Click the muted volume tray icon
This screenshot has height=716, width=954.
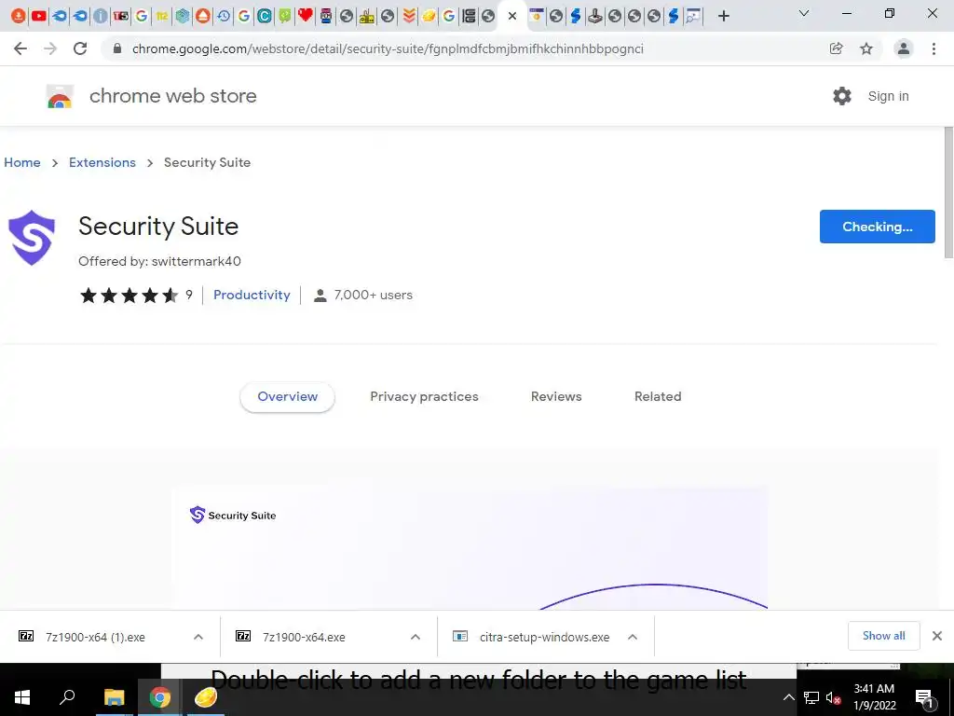(834, 697)
